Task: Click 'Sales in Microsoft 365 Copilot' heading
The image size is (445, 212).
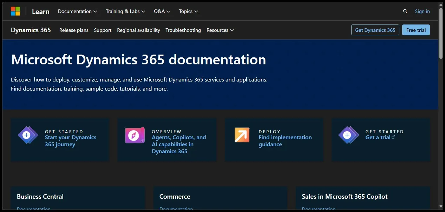Action: tap(345, 197)
